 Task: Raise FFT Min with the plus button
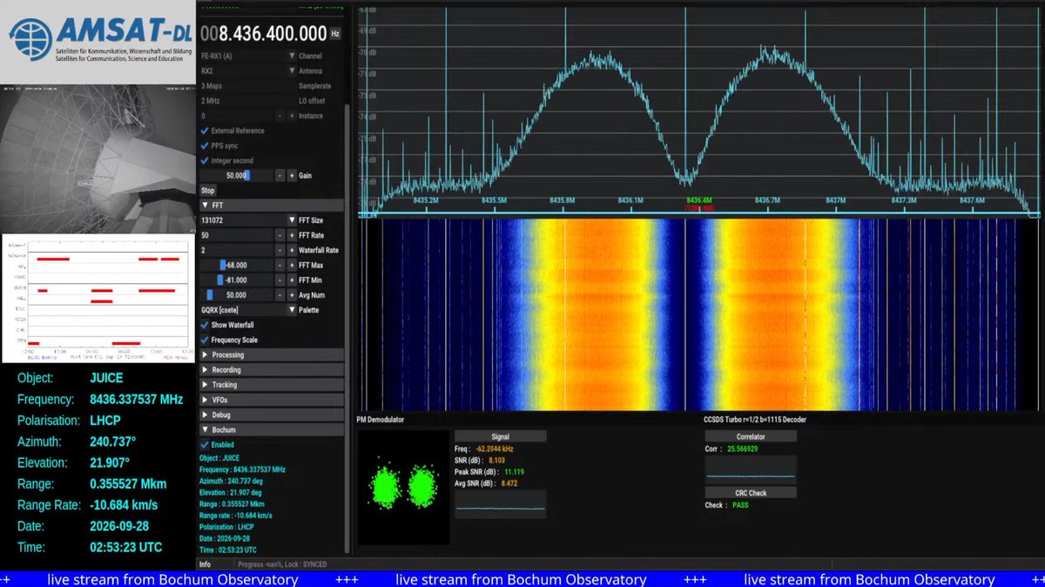292,280
